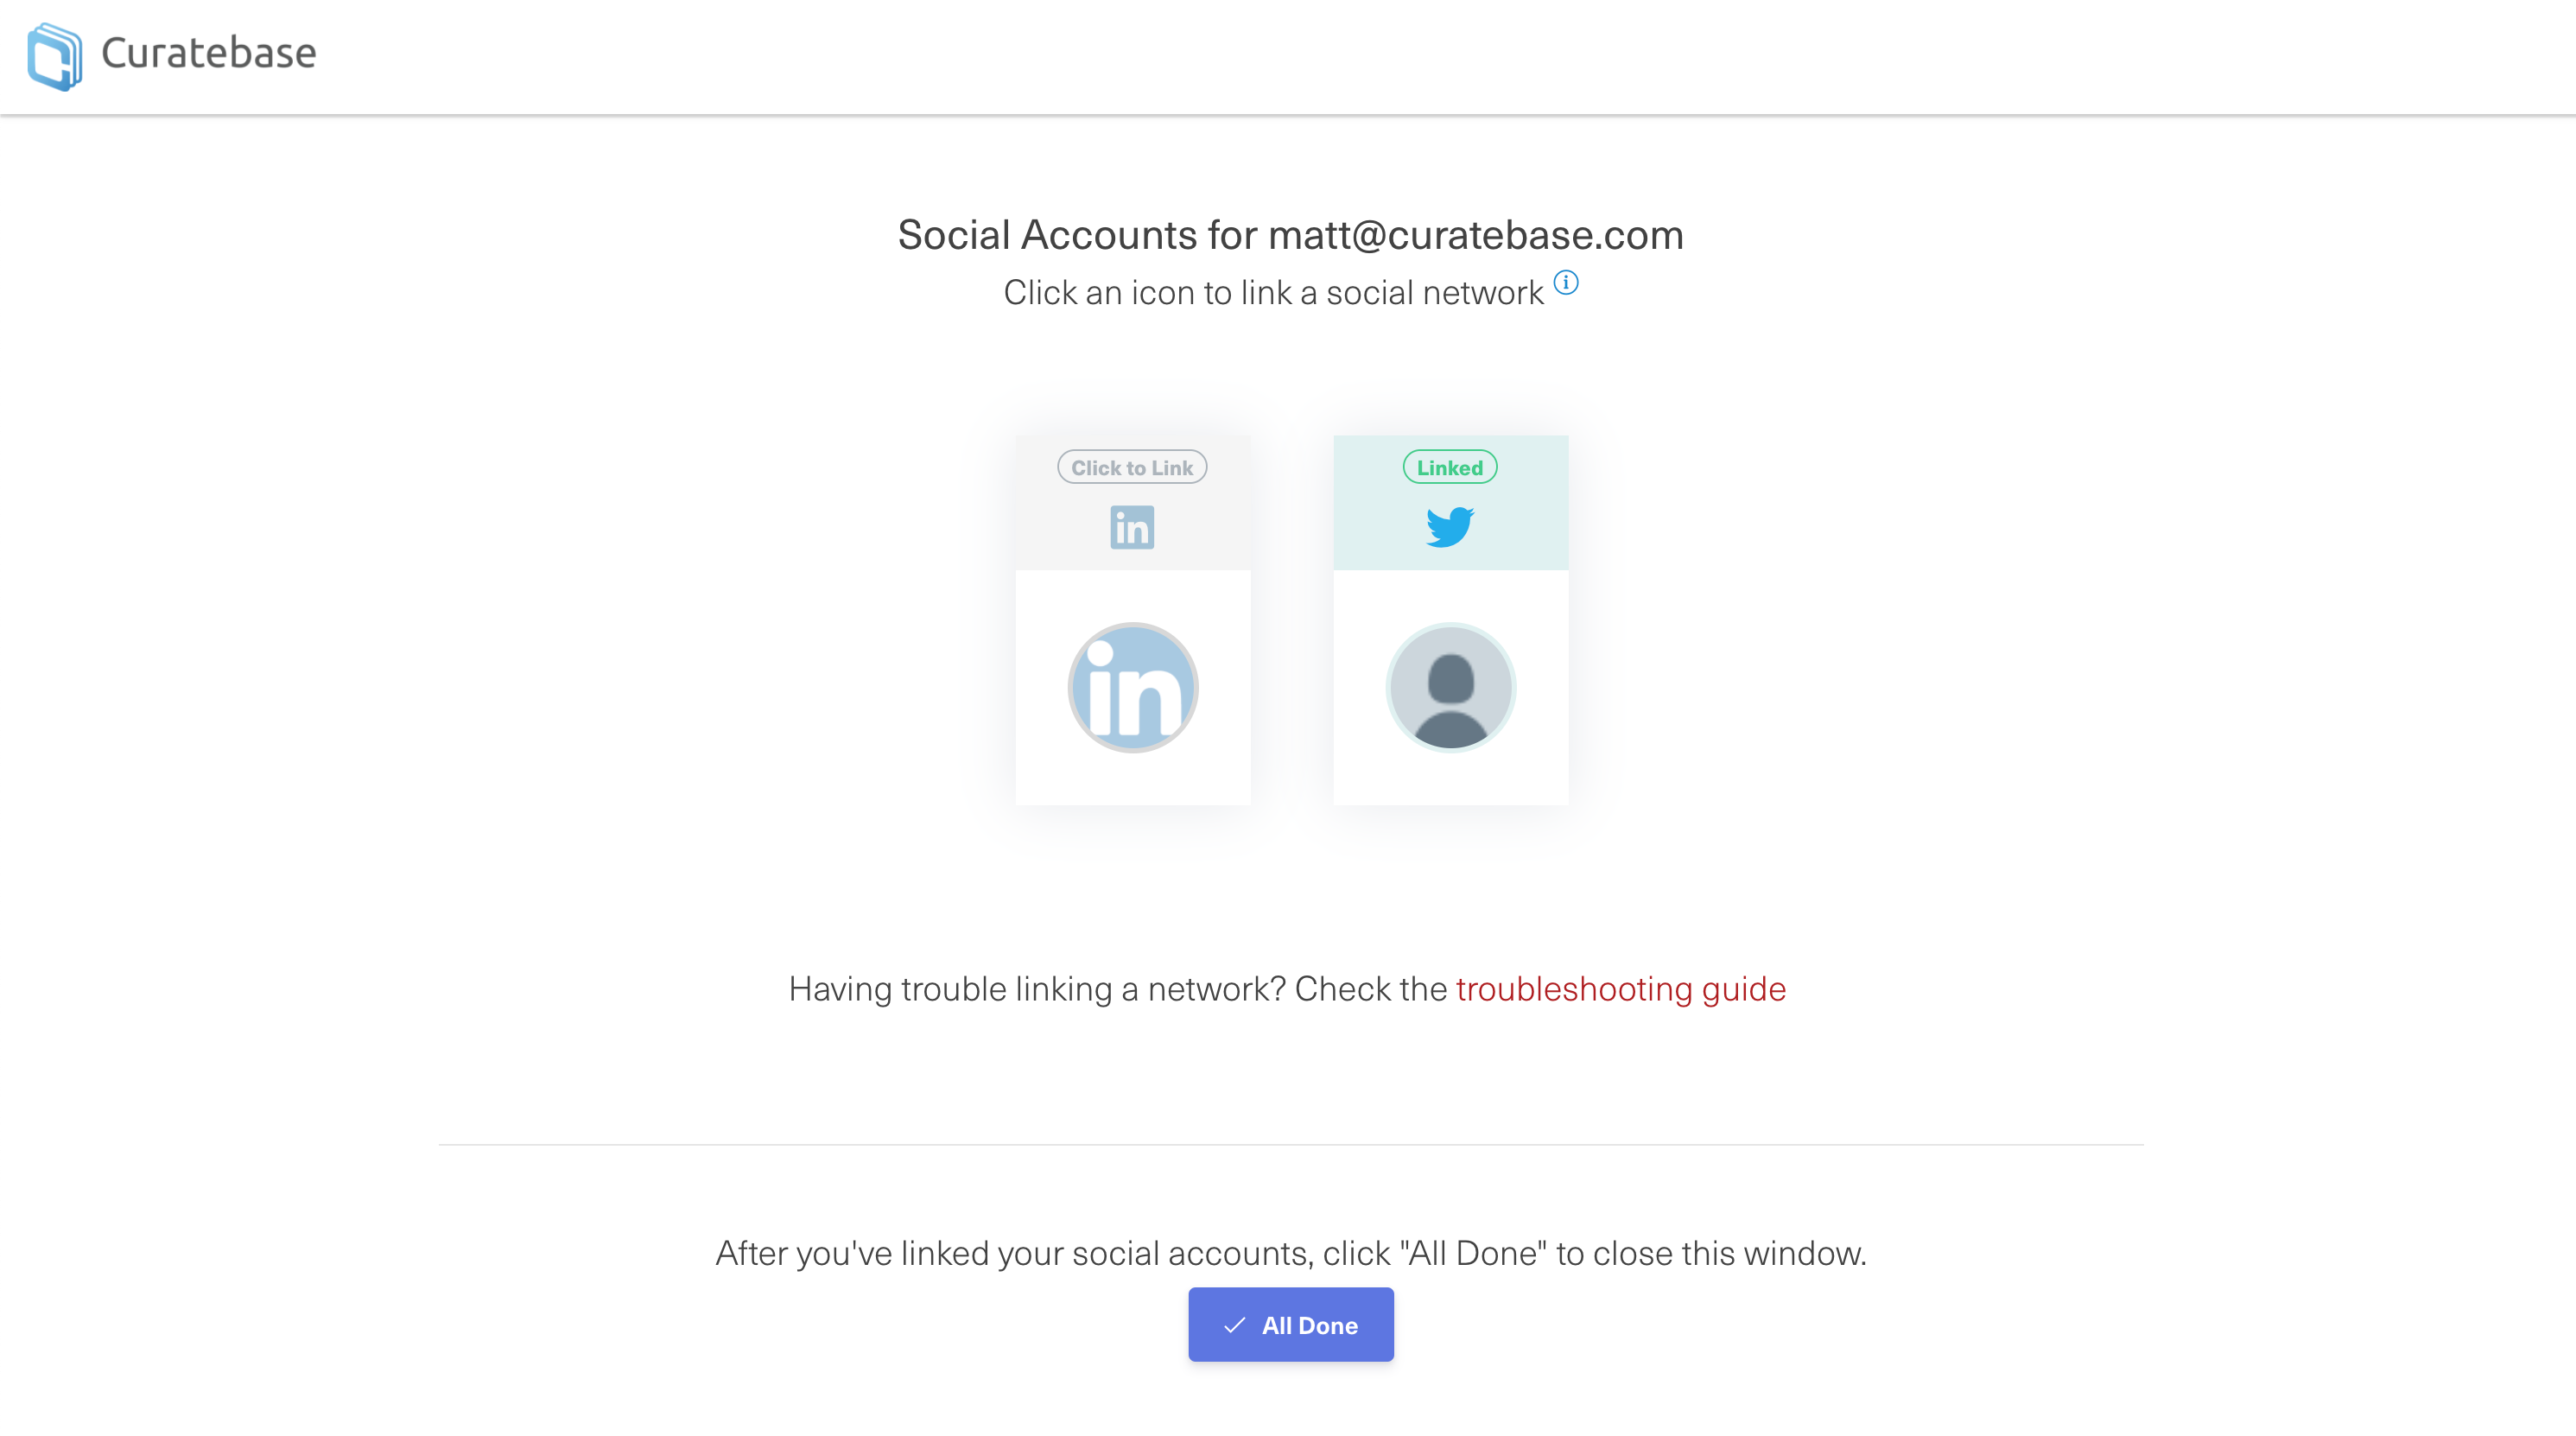Click the "Click an icon to link" subtitle
The image size is (2576, 1436).
click(x=1274, y=293)
